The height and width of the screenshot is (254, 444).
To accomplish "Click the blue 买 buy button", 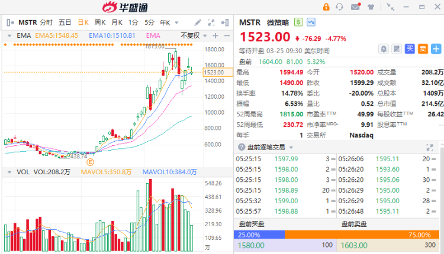I will coord(410,49).
